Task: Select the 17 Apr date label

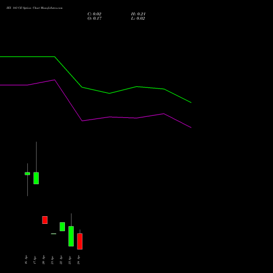Action: click(x=35, y=260)
